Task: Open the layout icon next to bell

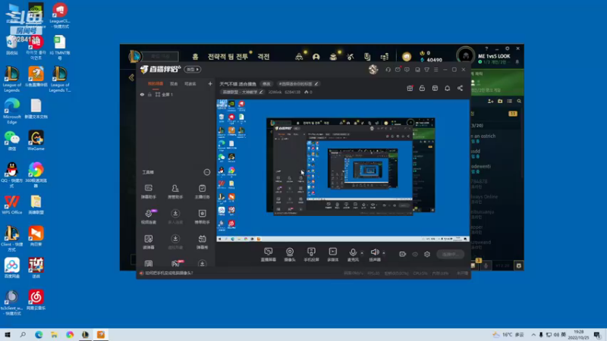Action: pyautogui.click(x=435, y=88)
